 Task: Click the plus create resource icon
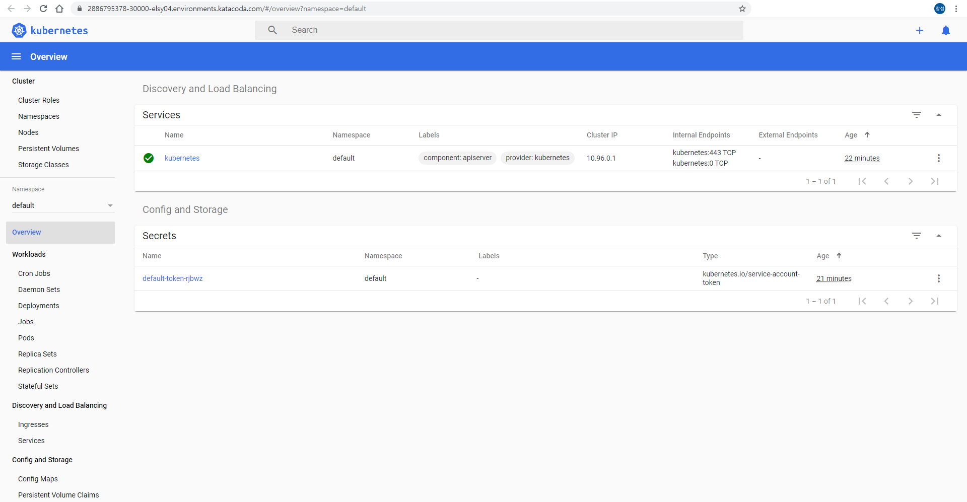pos(920,30)
